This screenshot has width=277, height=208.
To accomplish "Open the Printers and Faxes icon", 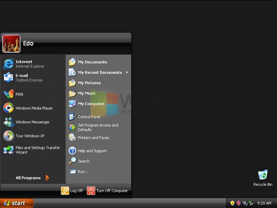I will coord(72,138).
